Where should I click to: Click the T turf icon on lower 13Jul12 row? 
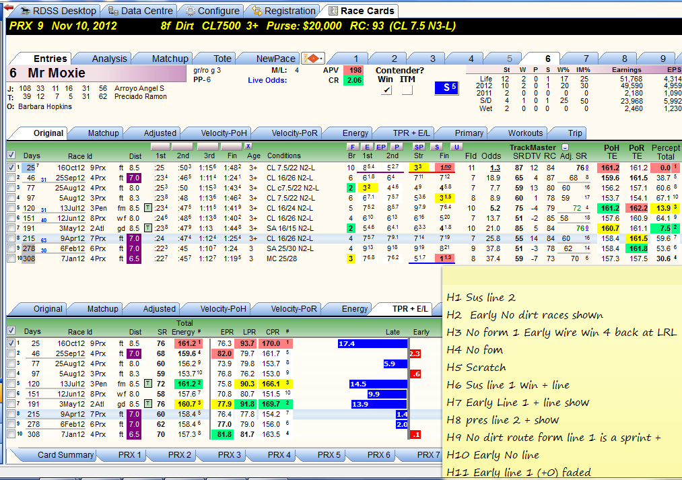tap(148, 384)
